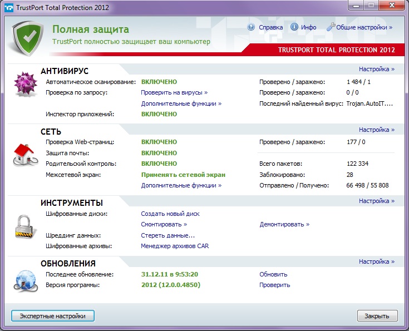Click last update date 31.12.11 в 9:53:20
Screen dimensions: 409x331
[170, 274]
